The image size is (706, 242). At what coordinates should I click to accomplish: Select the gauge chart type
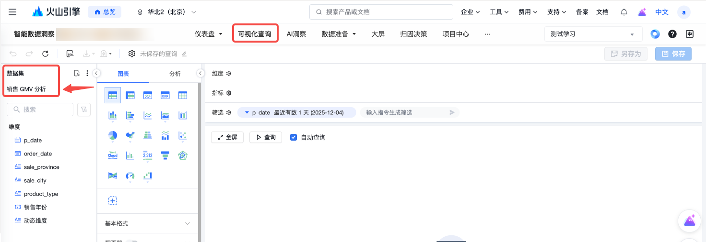pyautogui.click(x=130, y=176)
